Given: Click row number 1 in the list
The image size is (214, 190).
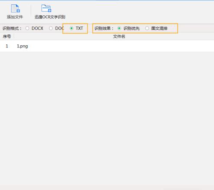Looking at the screenshot, I should tap(7, 46).
